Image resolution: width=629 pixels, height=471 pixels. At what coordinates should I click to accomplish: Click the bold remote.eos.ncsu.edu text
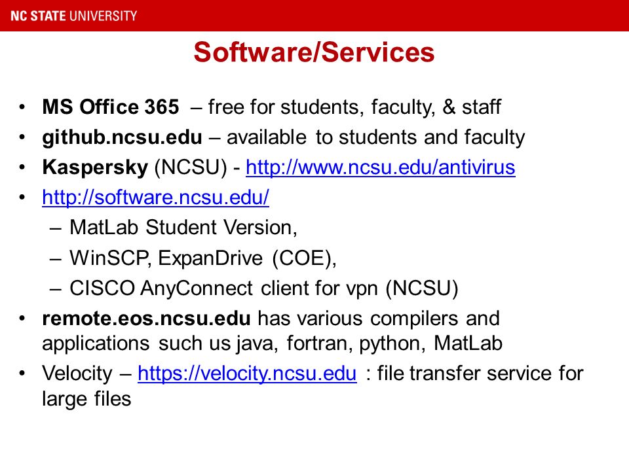click(146, 318)
